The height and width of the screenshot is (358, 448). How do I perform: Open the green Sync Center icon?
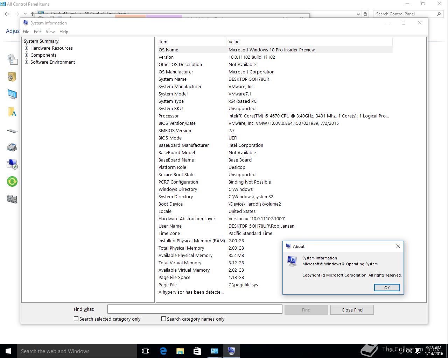click(x=12, y=181)
